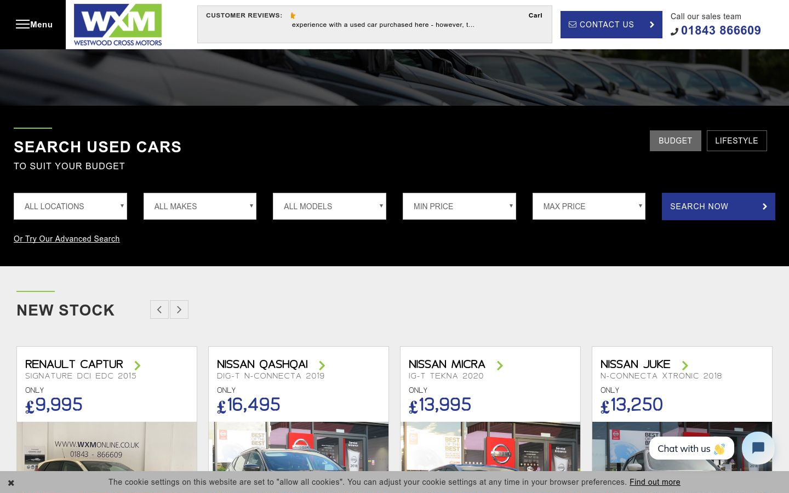The height and width of the screenshot is (493, 789).
Task: Show next New Stock cars arrow
Action: point(179,309)
